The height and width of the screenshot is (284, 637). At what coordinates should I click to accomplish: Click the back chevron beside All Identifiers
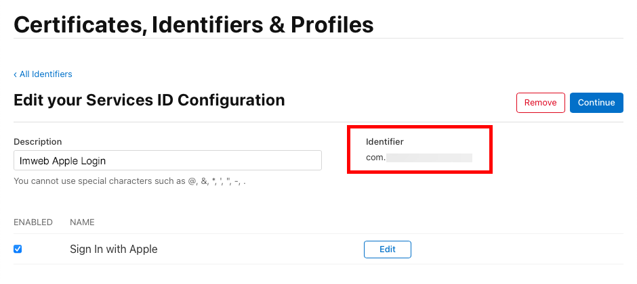[x=16, y=74]
